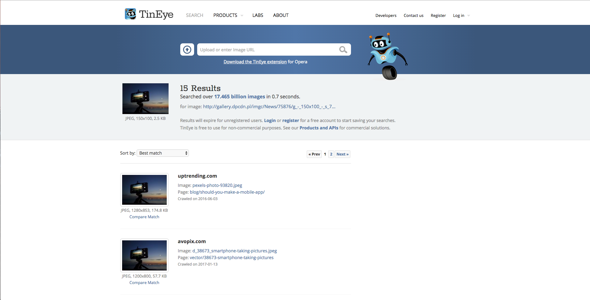Click the register link in results notice
The height and width of the screenshot is (300, 590).
coord(291,120)
